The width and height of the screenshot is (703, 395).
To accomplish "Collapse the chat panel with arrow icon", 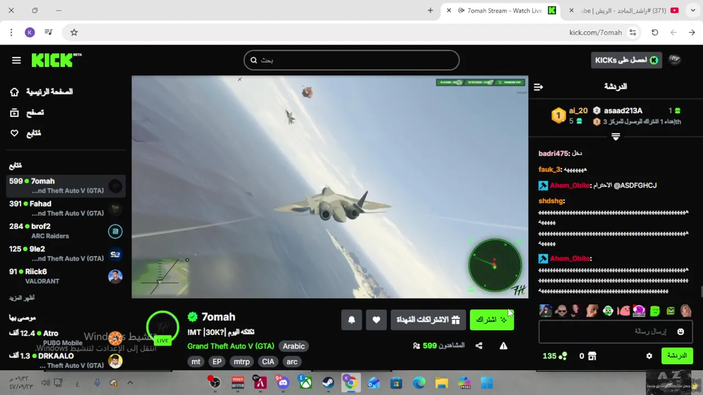I will tap(538, 87).
